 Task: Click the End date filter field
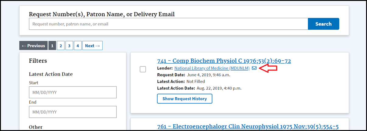pyautogui.click(x=73, y=112)
